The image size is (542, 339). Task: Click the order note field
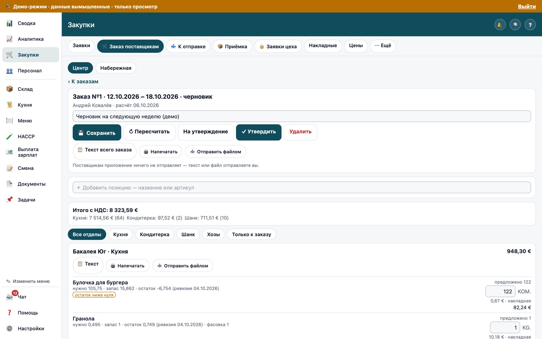click(x=302, y=116)
